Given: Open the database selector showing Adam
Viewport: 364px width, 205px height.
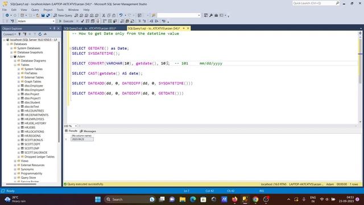Looking at the screenshot, I should [x=36, y=21].
